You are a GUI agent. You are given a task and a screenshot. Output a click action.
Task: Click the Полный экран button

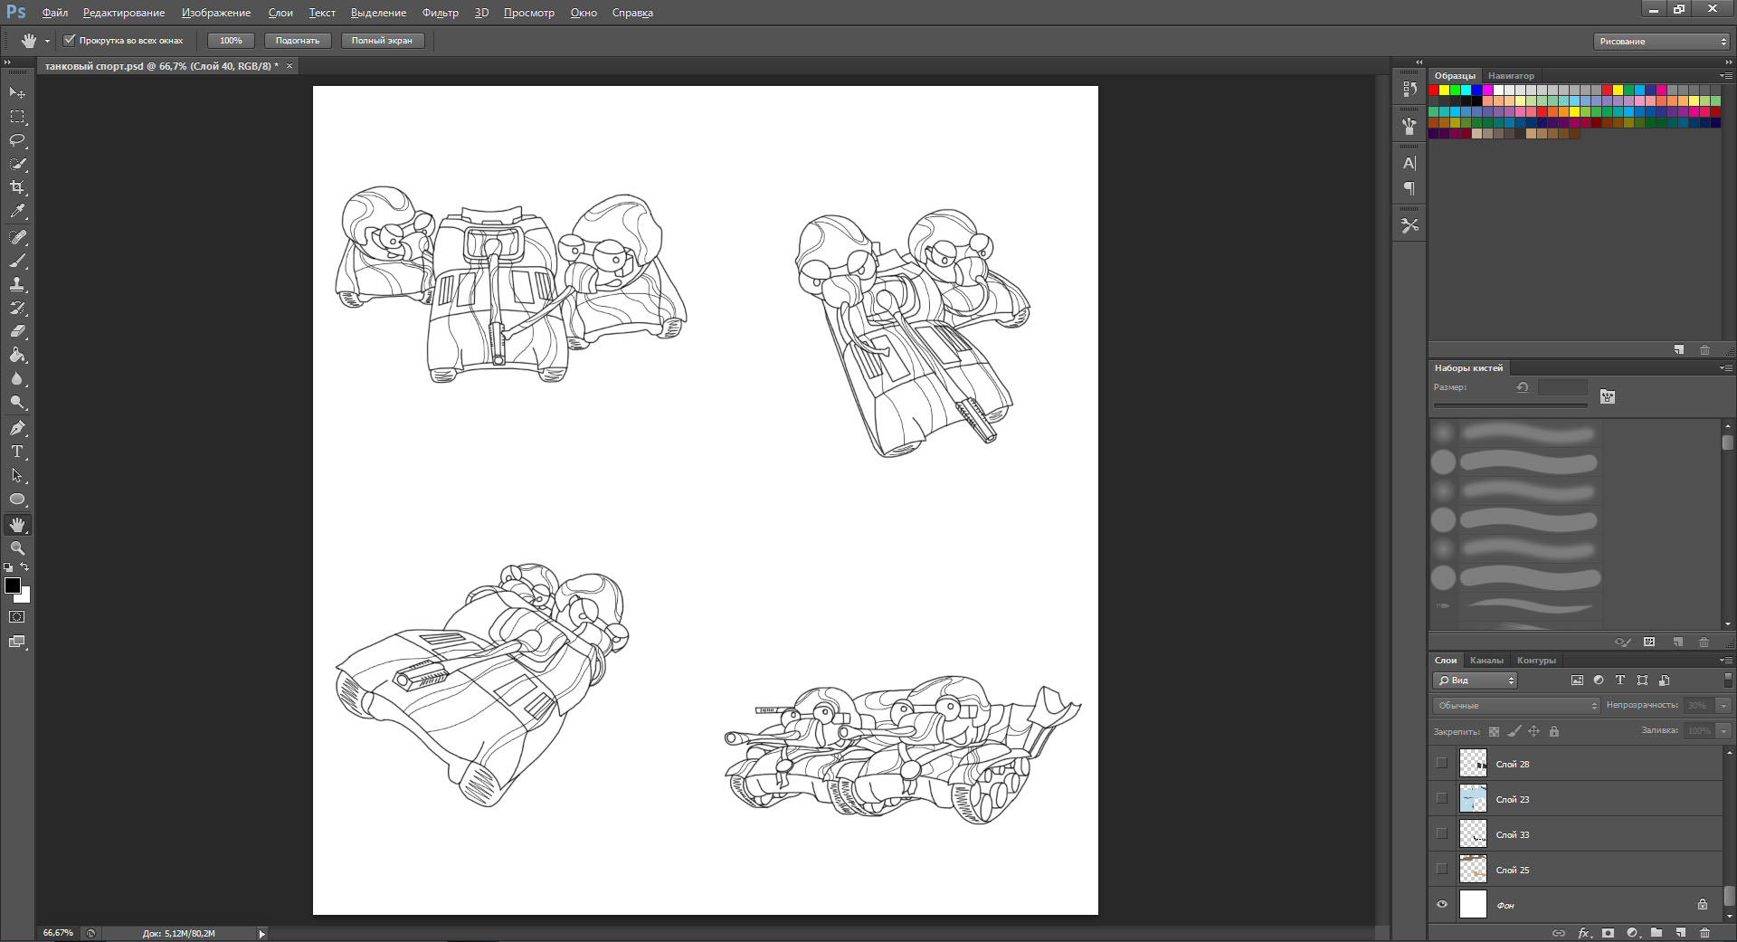(x=382, y=40)
